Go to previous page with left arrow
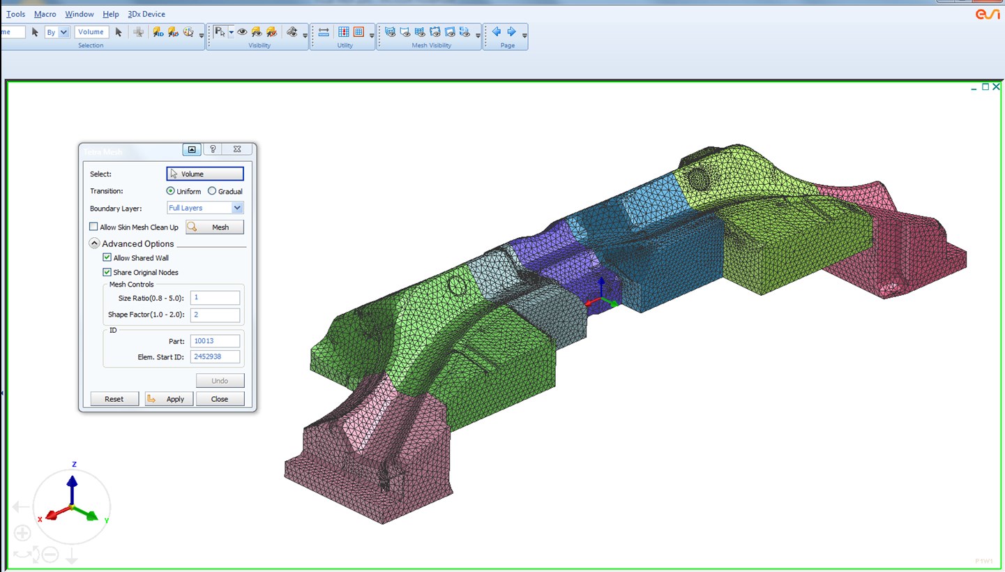 tap(497, 31)
